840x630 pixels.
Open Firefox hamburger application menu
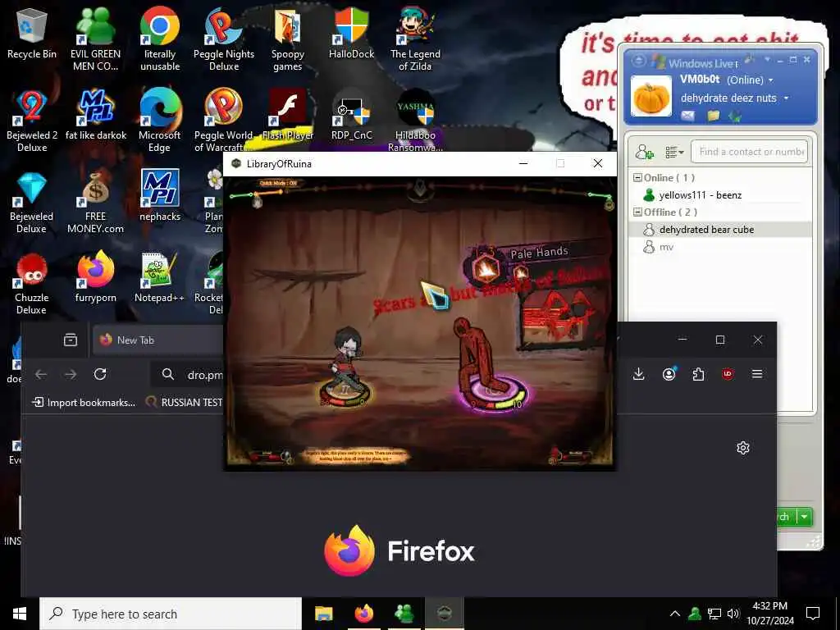(x=757, y=374)
